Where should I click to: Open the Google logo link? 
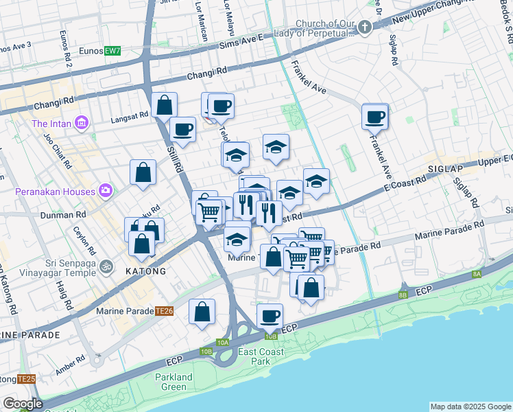coord(23,404)
